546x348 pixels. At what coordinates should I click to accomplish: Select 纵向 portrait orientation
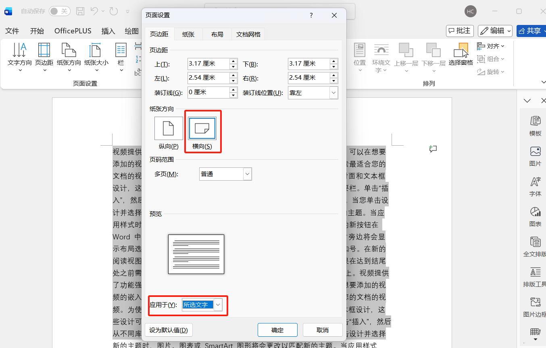click(x=168, y=128)
